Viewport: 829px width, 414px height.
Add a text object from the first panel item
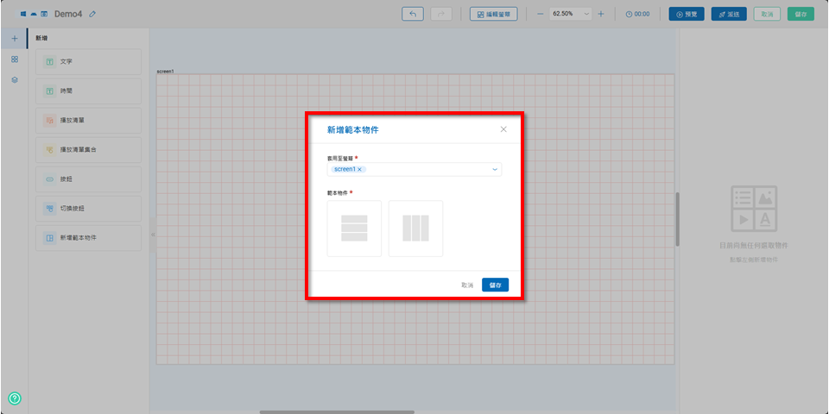(x=88, y=62)
